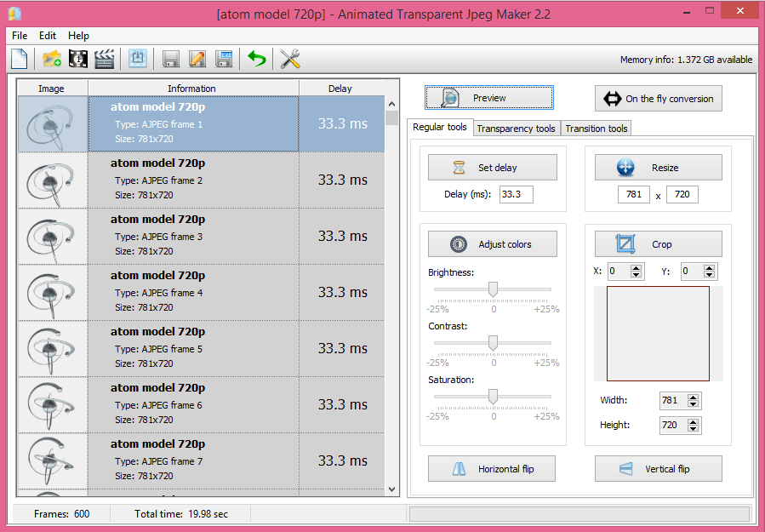Increase the crop Width with up arrow
This screenshot has width=765, height=532.
(x=694, y=397)
